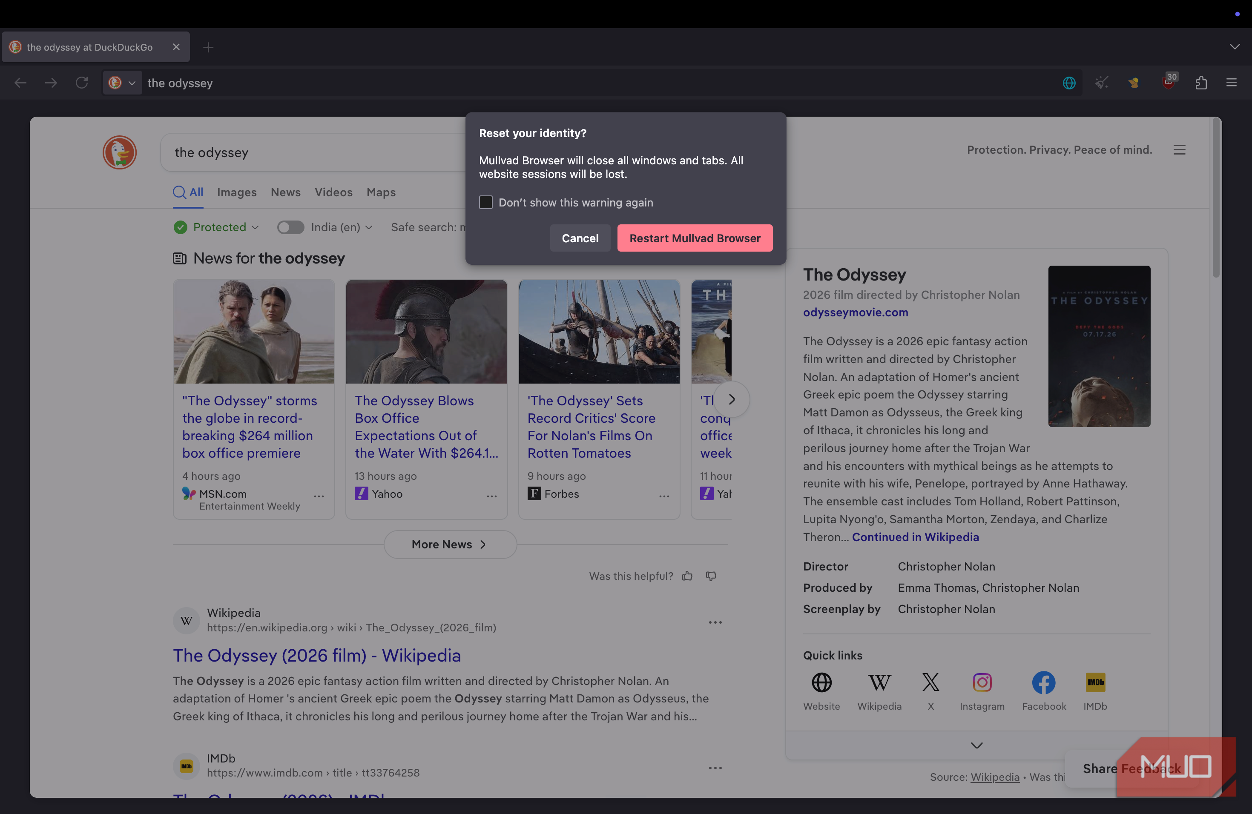This screenshot has width=1252, height=814.
Task: Go back to previous page
Action: (x=20, y=83)
